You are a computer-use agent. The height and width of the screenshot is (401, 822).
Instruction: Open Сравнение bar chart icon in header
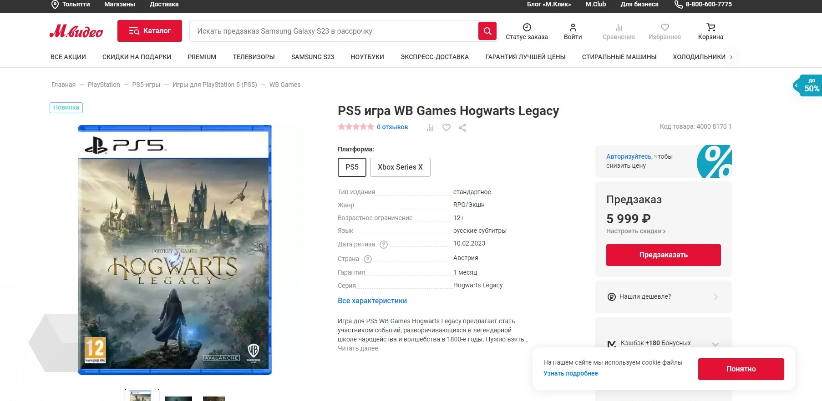pyautogui.click(x=619, y=27)
